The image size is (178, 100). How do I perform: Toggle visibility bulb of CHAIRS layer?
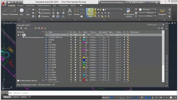71,40
